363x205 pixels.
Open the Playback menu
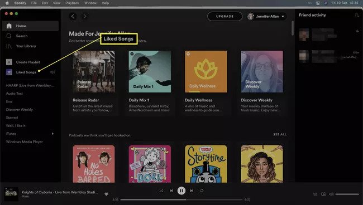point(72,3)
